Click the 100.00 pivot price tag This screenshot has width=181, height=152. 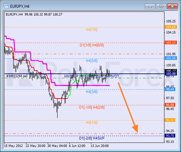pos(171,74)
